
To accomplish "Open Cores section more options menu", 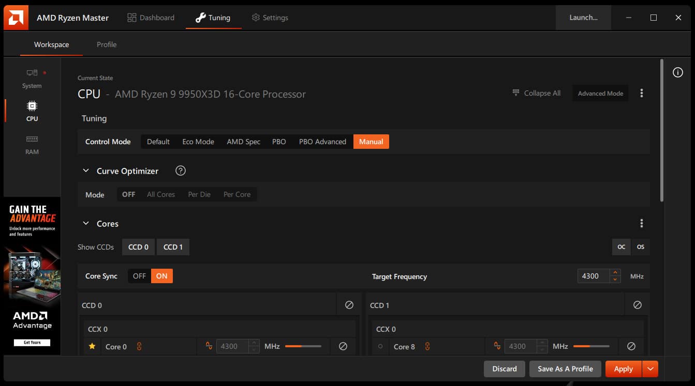I will click(x=642, y=223).
